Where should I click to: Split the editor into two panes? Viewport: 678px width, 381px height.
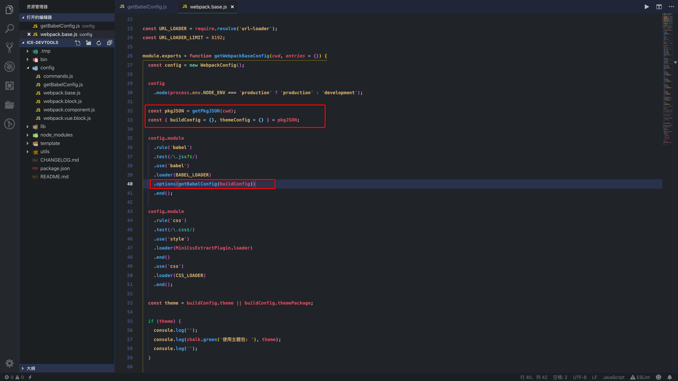point(659,7)
